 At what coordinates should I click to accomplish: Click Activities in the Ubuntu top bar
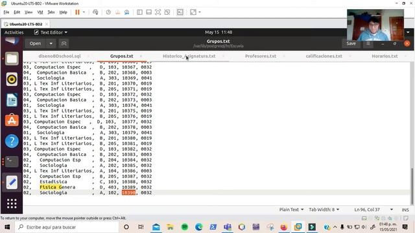14,32
